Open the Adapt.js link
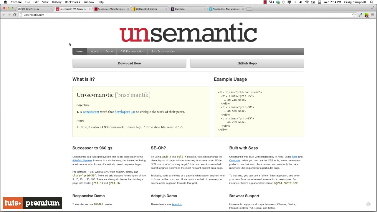The height and width of the screenshot is (212, 377). tap(177, 204)
